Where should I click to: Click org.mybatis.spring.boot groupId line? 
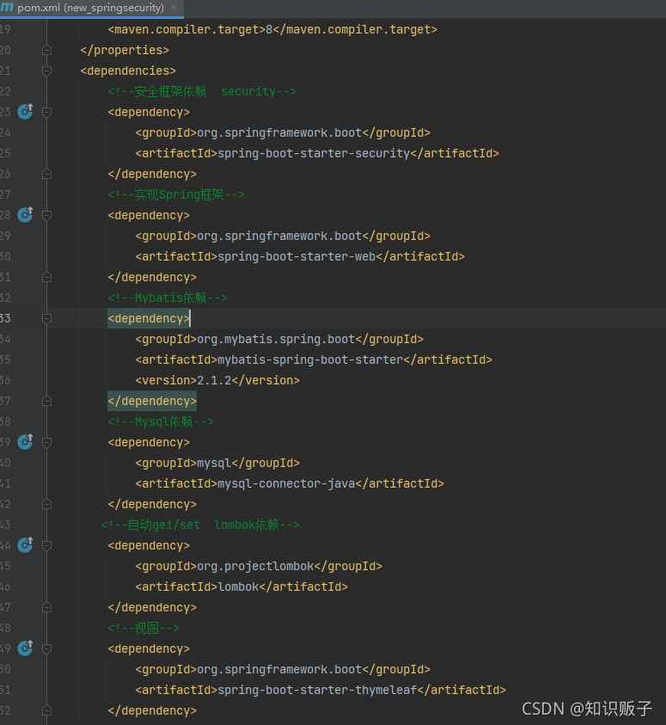coord(279,340)
